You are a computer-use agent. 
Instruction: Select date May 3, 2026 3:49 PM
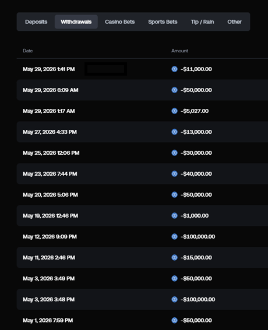point(49,278)
